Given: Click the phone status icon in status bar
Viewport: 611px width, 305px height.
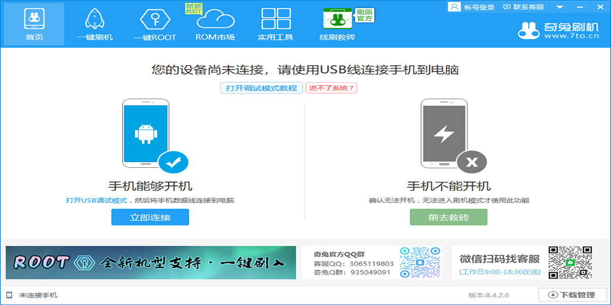Looking at the screenshot, I should (8, 295).
